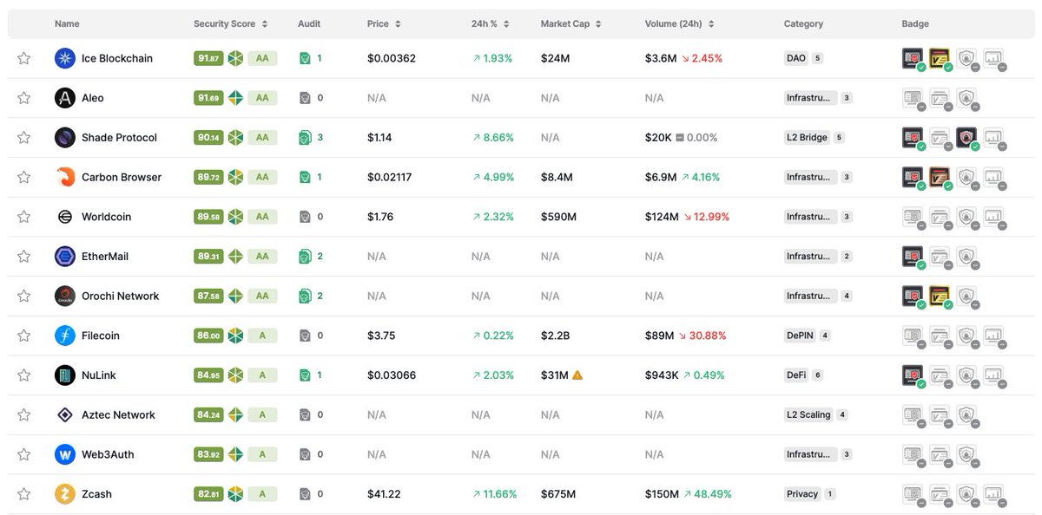Viewport: 1042px width, 515px height.
Task: Click the DAO category tag
Action: [796, 59]
